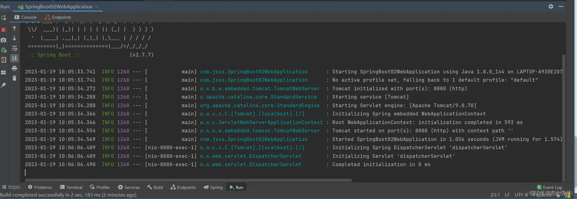
Task: Switch to the Console tab
Action: click(x=26, y=17)
